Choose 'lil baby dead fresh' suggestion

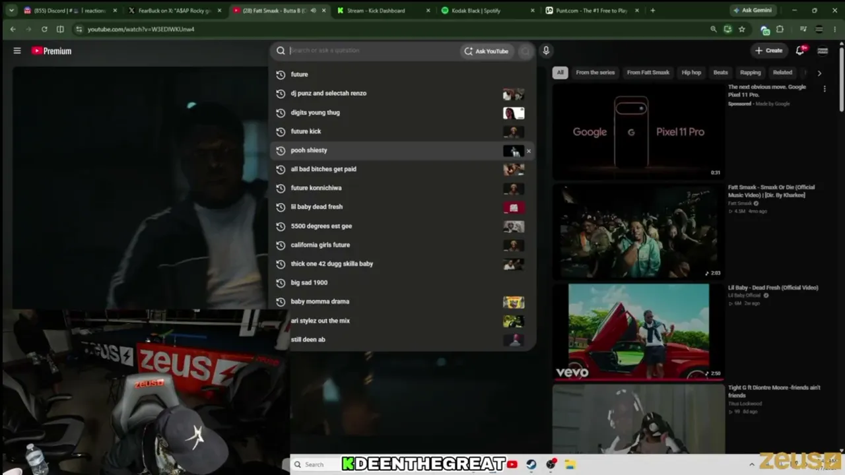tap(403, 207)
